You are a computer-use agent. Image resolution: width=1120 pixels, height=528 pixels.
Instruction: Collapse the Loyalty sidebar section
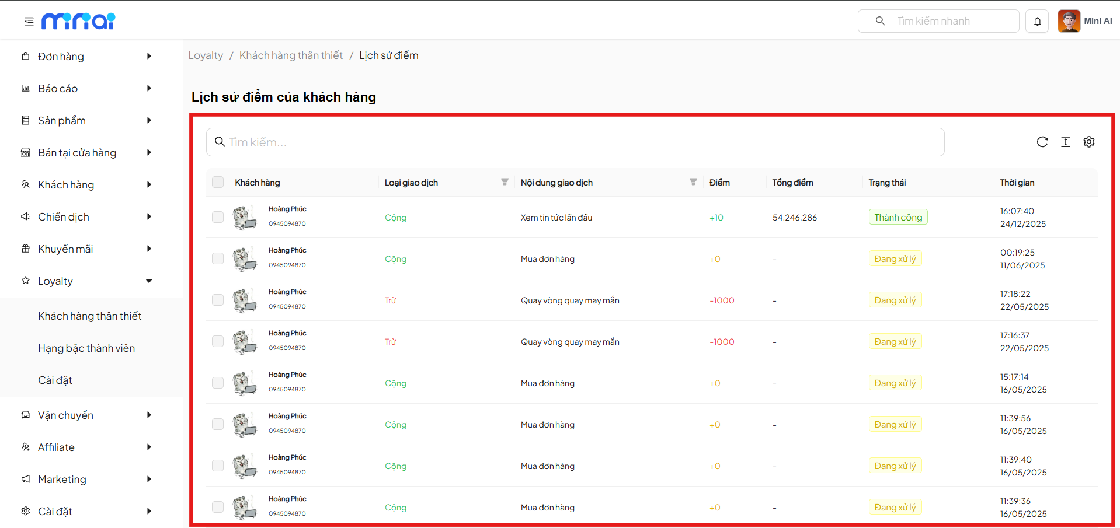[x=149, y=281]
